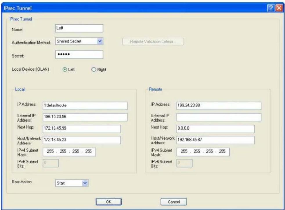This screenshot has height=210, width=285.
Task: Click the Name input field
Action: 79,28
